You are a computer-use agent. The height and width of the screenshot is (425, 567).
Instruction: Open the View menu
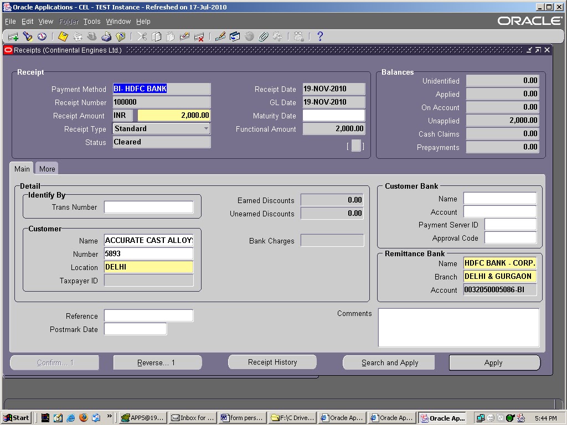click(45, 22)
